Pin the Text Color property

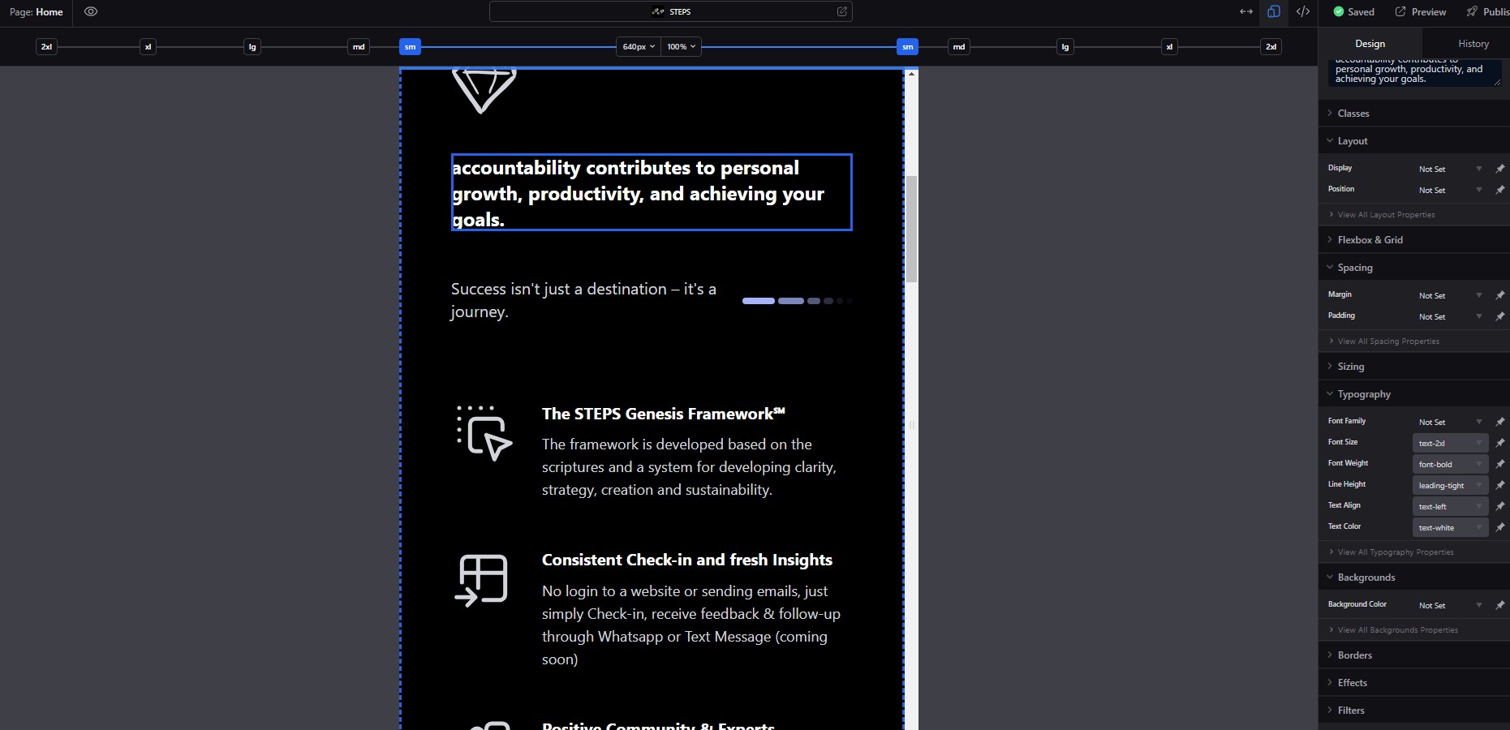tap(1499, 527)
